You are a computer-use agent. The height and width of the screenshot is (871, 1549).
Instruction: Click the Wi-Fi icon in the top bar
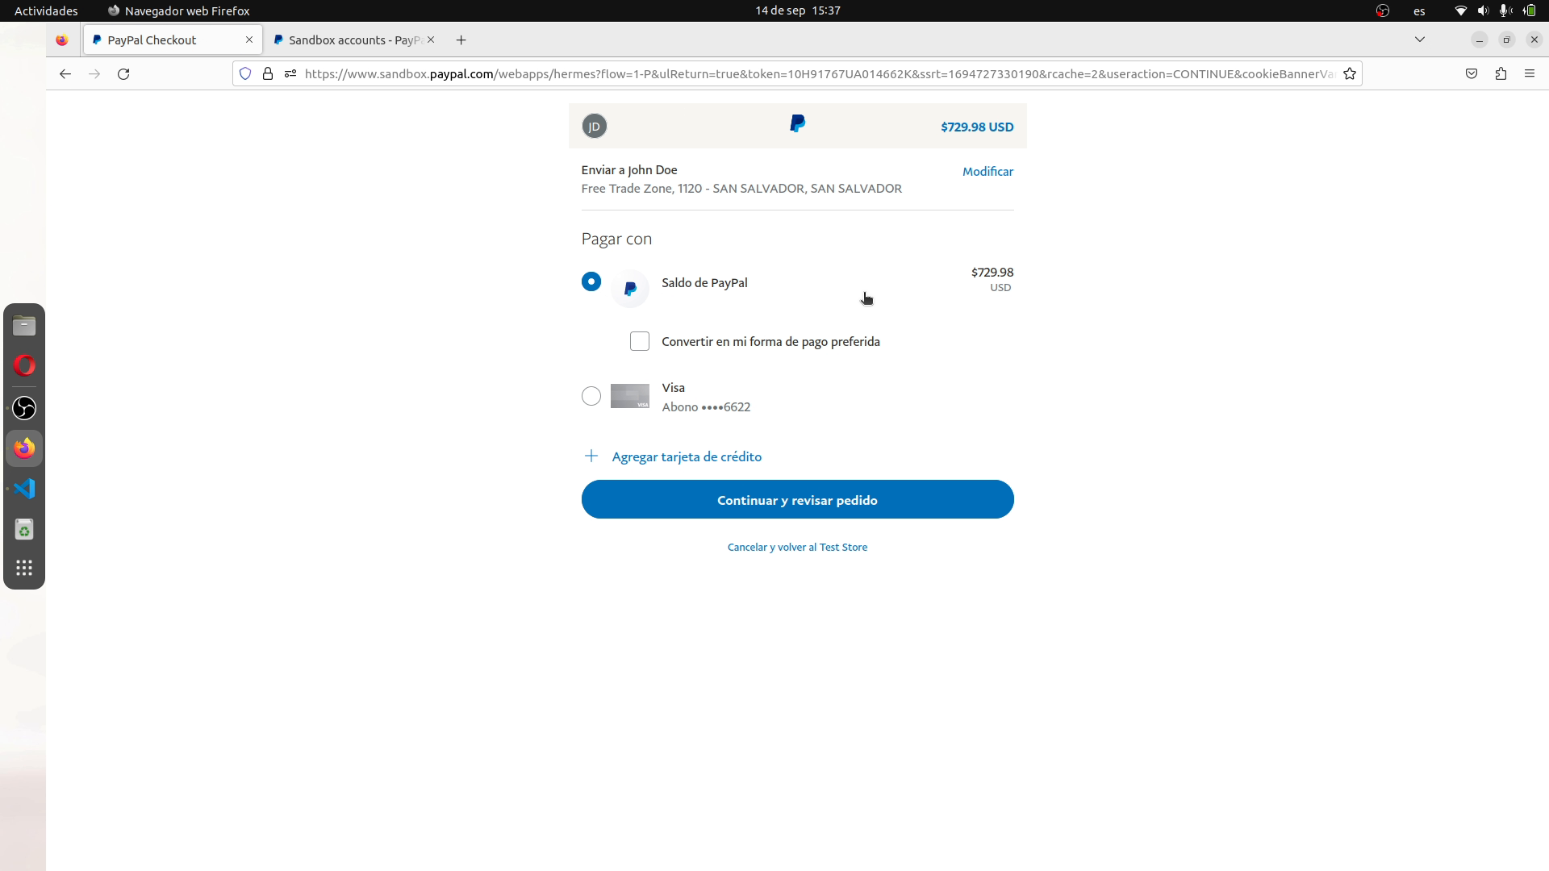click(1460, 10)
